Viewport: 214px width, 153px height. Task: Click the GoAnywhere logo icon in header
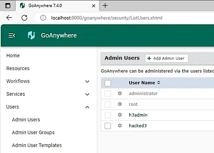click(x=31, y=35)
